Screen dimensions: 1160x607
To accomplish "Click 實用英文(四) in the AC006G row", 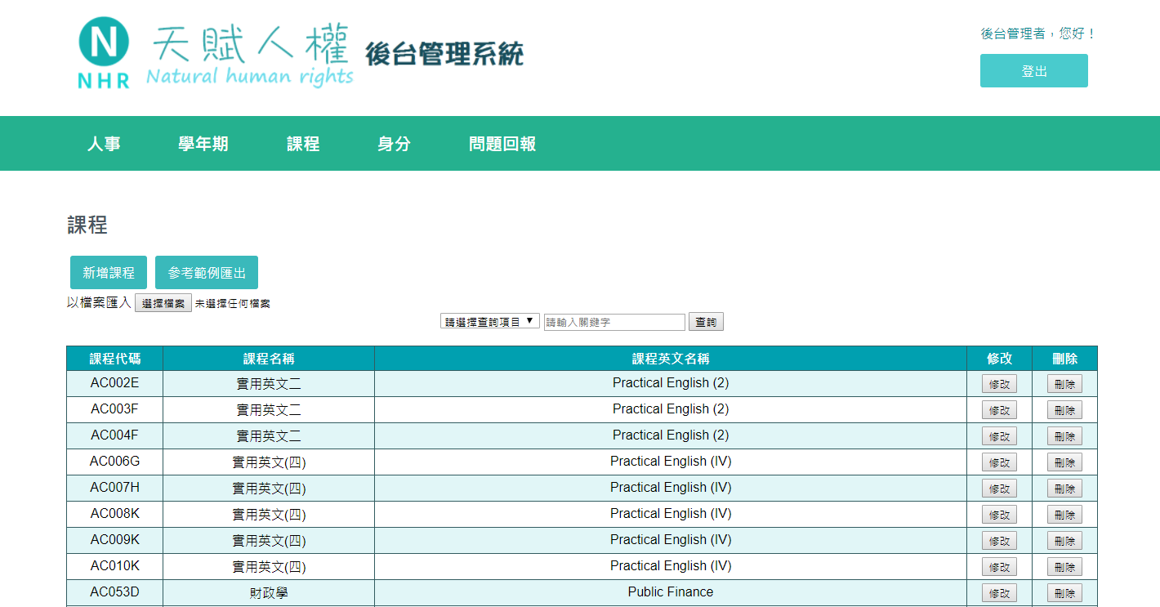I will point(269,462).
